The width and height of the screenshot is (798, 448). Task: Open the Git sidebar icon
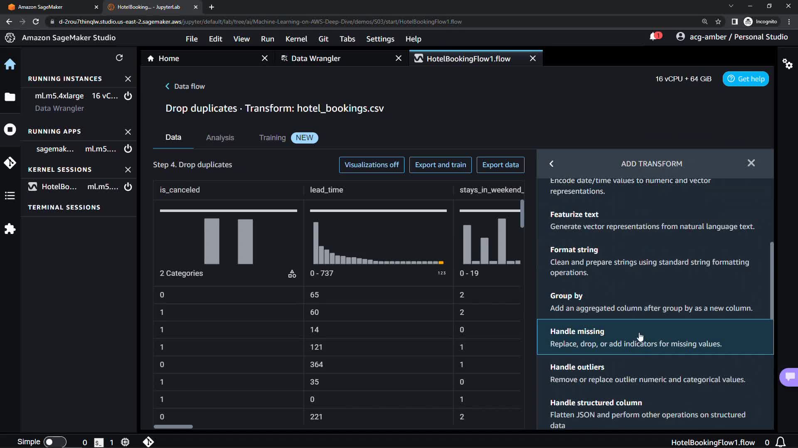pyautogui.click(x=10, y=163)
